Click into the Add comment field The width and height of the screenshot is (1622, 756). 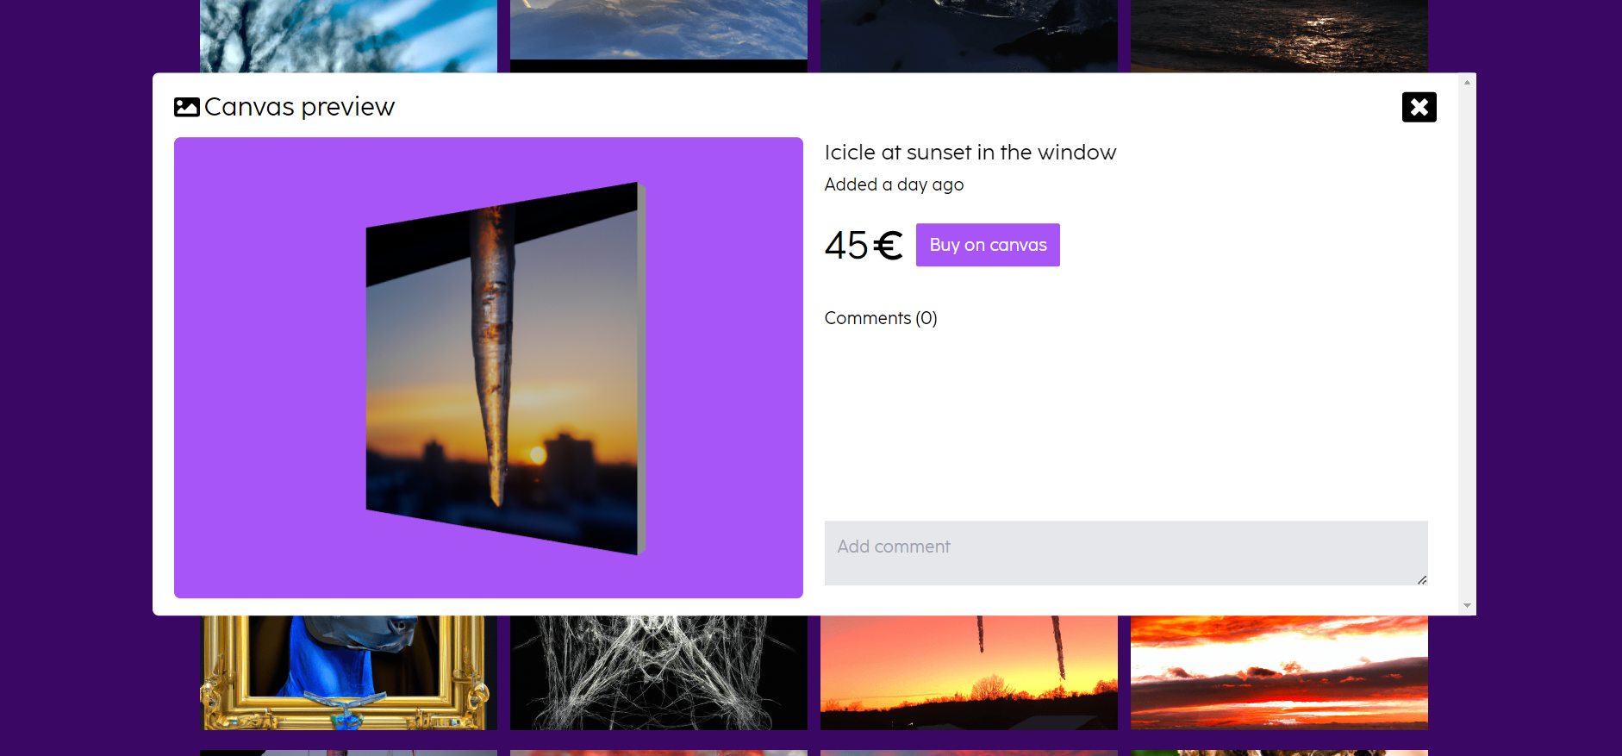click(x=1126, y=553)
